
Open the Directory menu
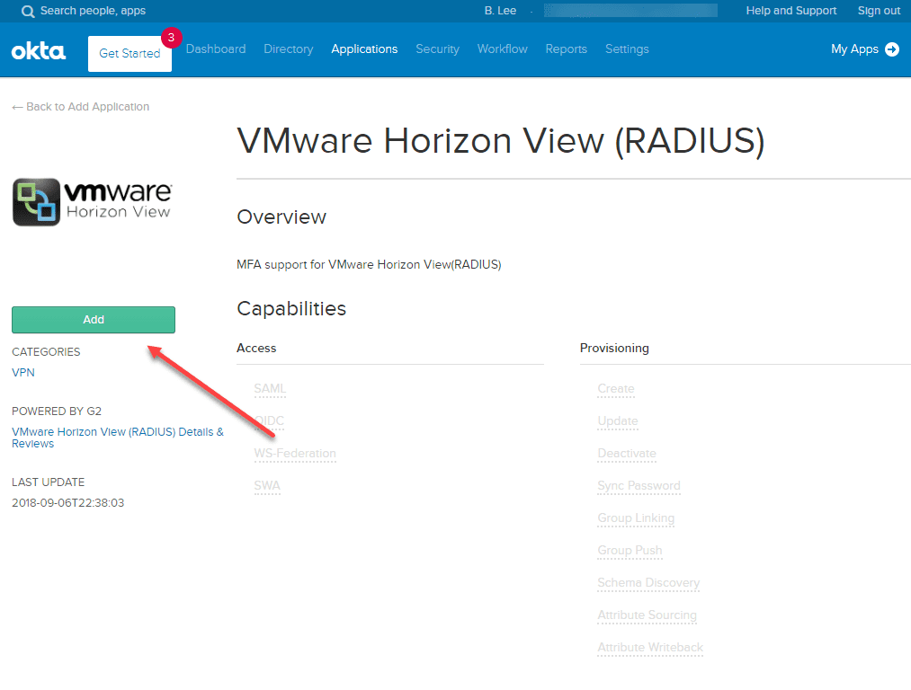[x=288, y=49]
